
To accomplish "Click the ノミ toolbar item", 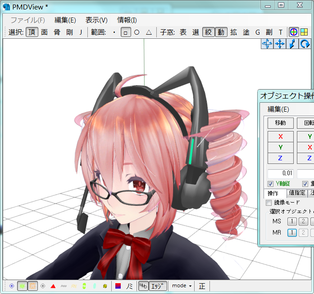I will (x=129, y=286).
